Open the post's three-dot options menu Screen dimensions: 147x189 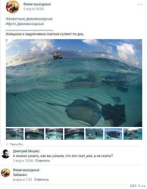[x=140, y=5]
